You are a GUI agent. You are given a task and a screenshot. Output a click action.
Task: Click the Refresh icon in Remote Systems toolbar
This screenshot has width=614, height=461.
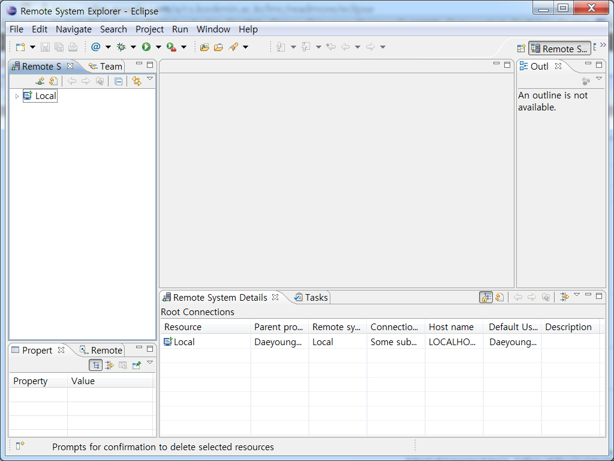(x=53, y=81)
